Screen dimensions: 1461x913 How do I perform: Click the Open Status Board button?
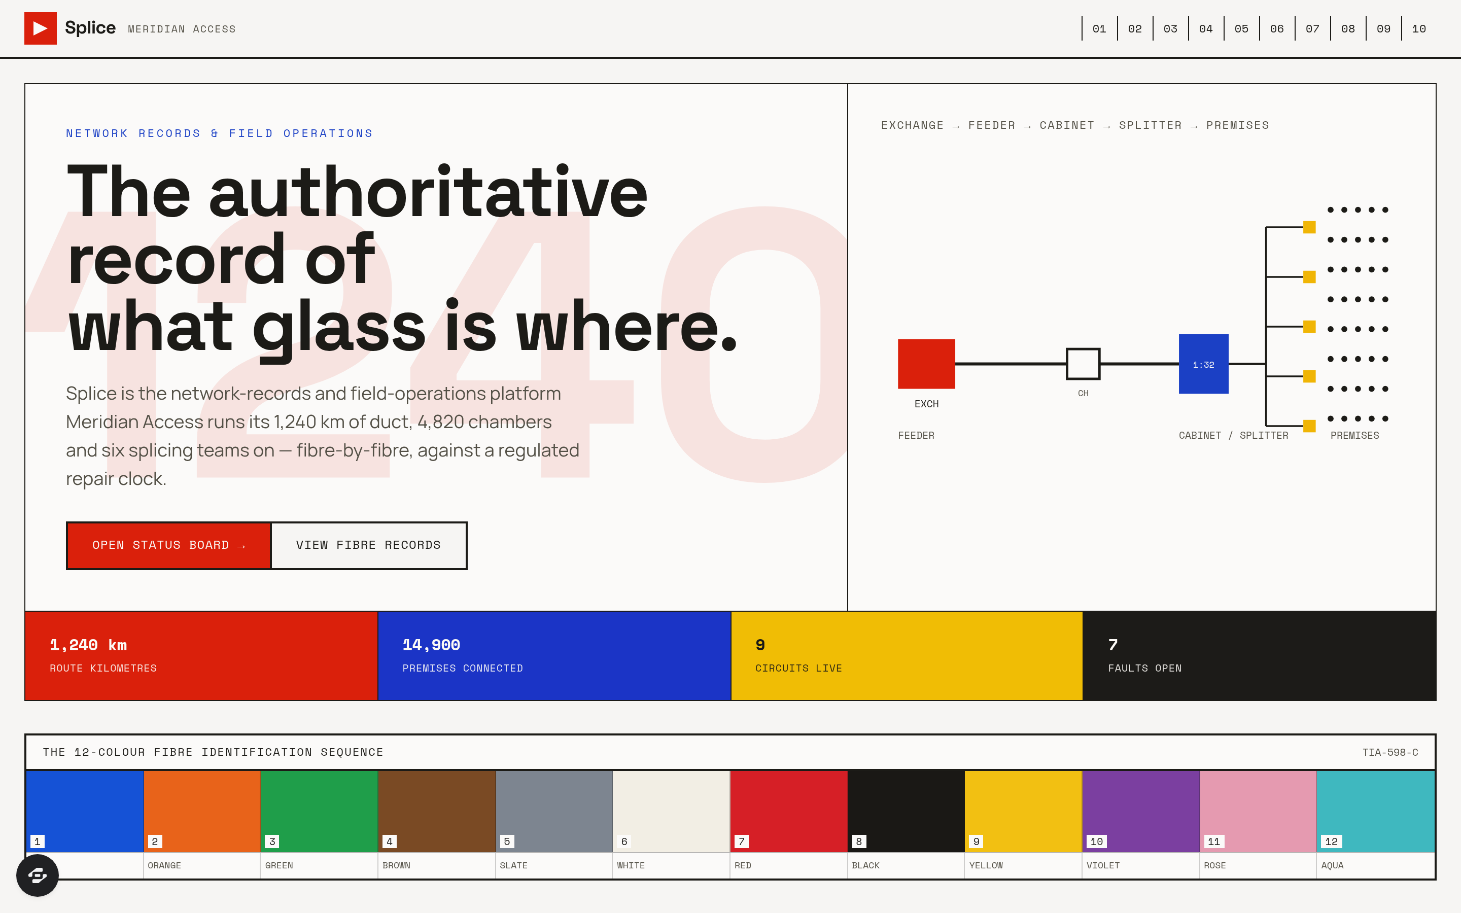pos(168,545)
